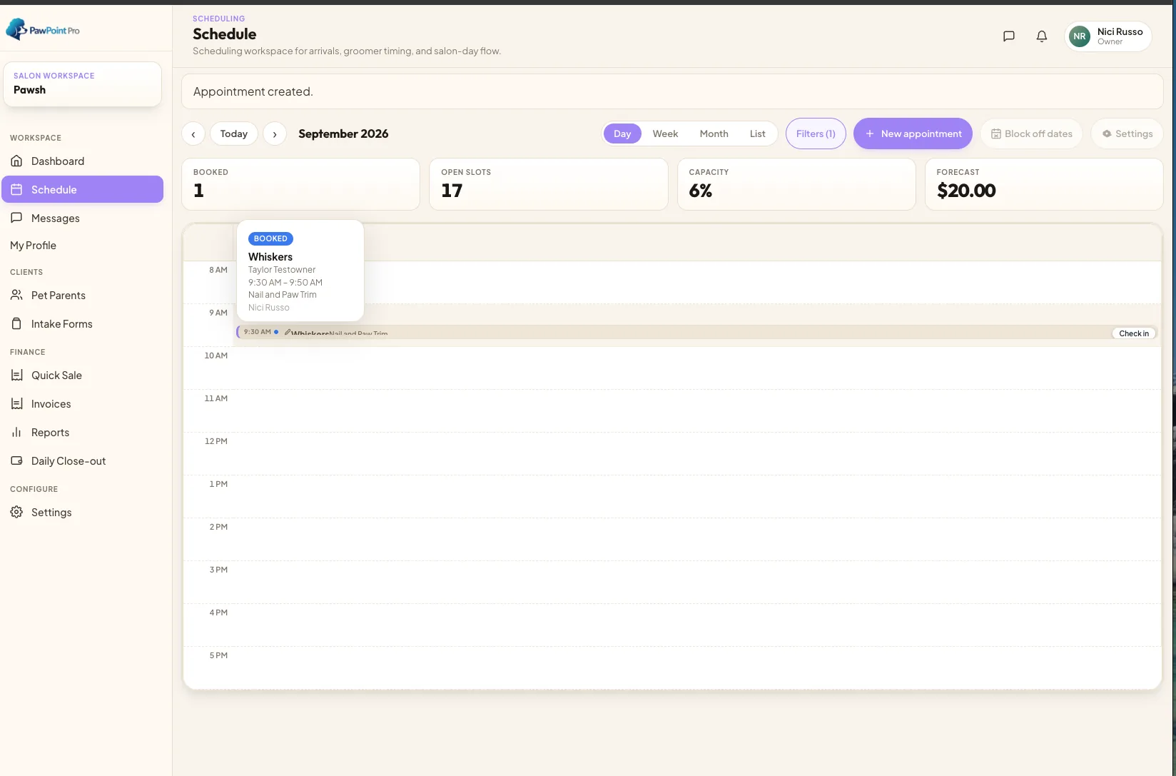This screenshot has width=1176, height=776.
Task: Click the Messages speech bubble sidebar icon
Action: pyautogui.click(x=16, y=218)
